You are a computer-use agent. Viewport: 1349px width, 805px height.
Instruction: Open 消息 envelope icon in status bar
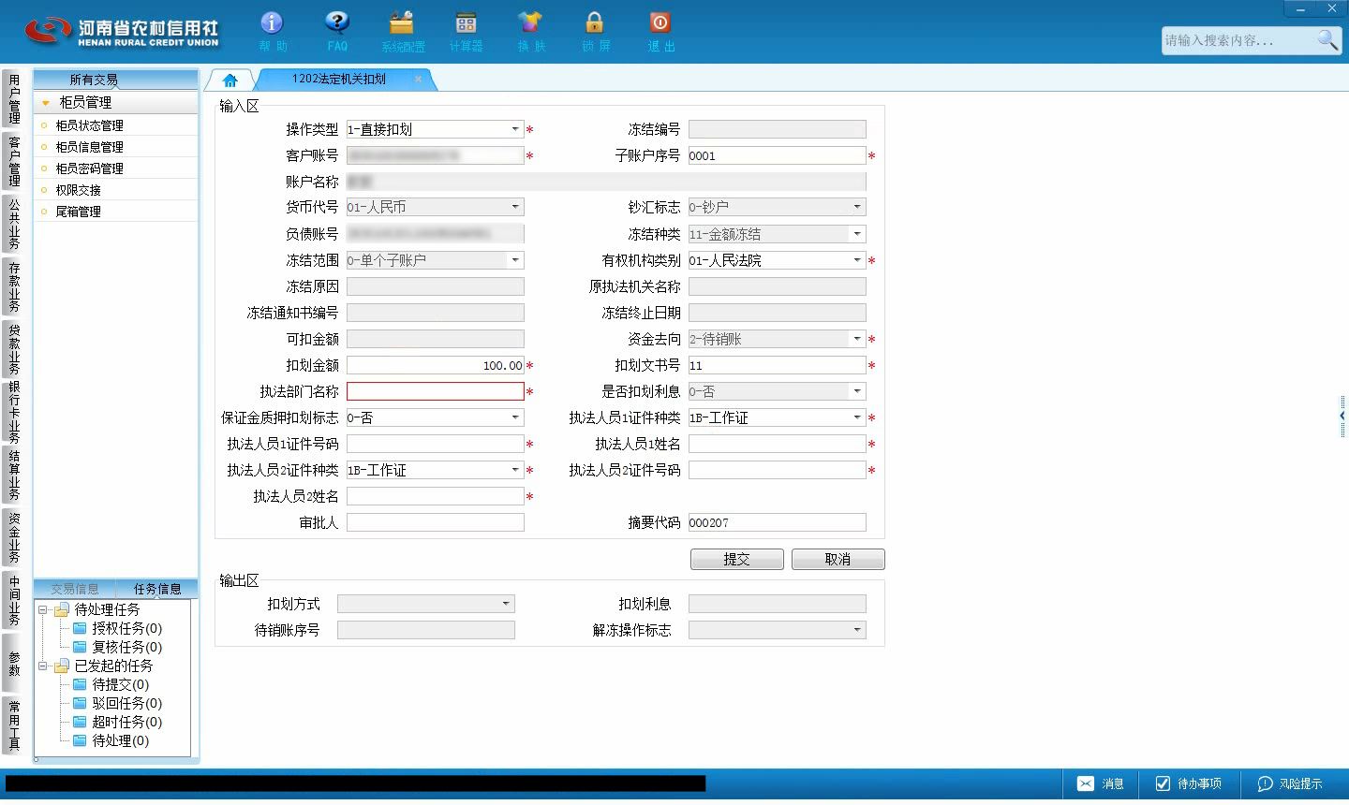[1085, 783]
